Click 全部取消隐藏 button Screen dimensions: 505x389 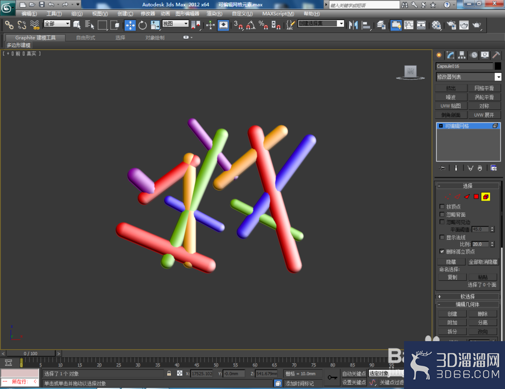click(x=483, y=262)
